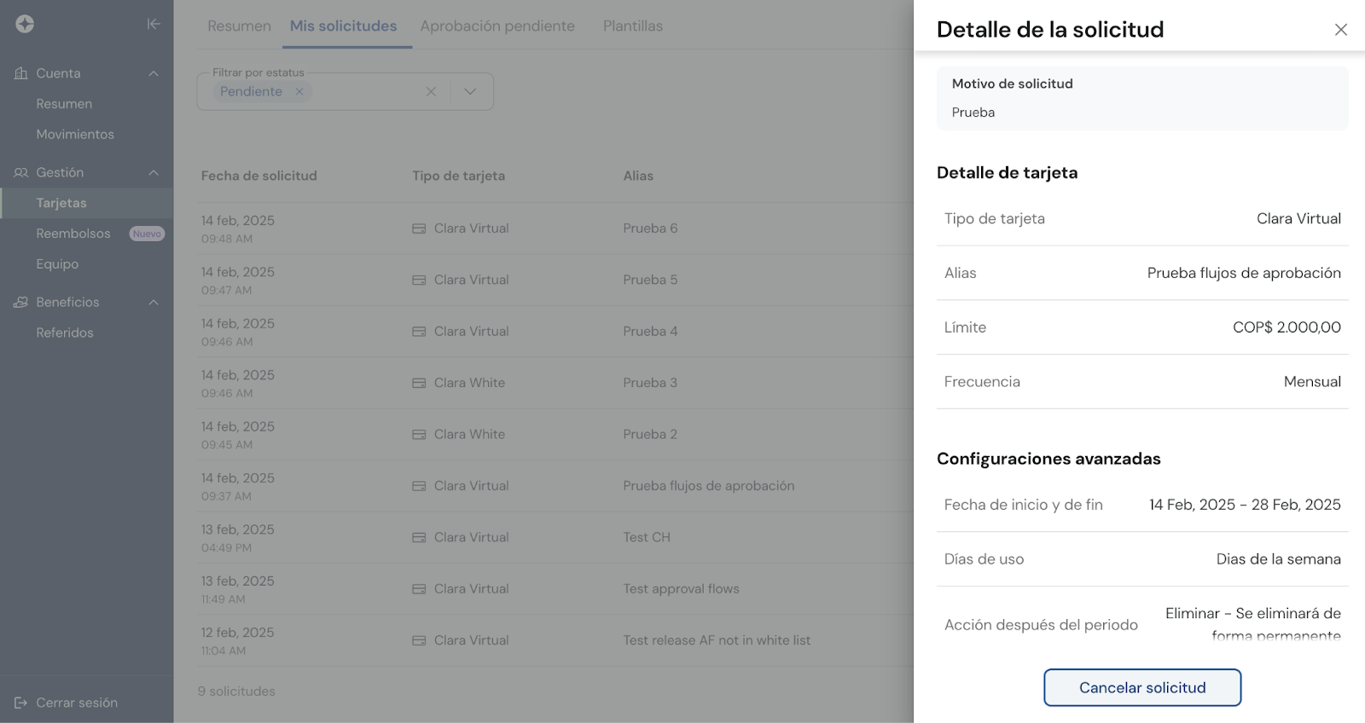Click the 9 solicitudes count
Image resolution: width=1365 pixels, height=723 pixels.
point(236,691)
